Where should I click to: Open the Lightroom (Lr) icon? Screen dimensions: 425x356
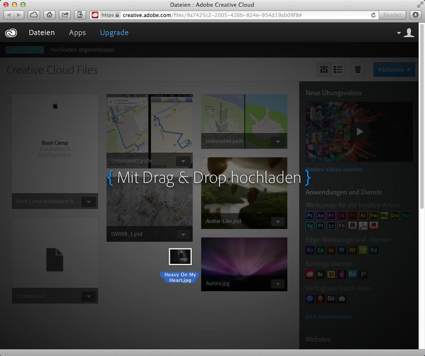(331, 226)
